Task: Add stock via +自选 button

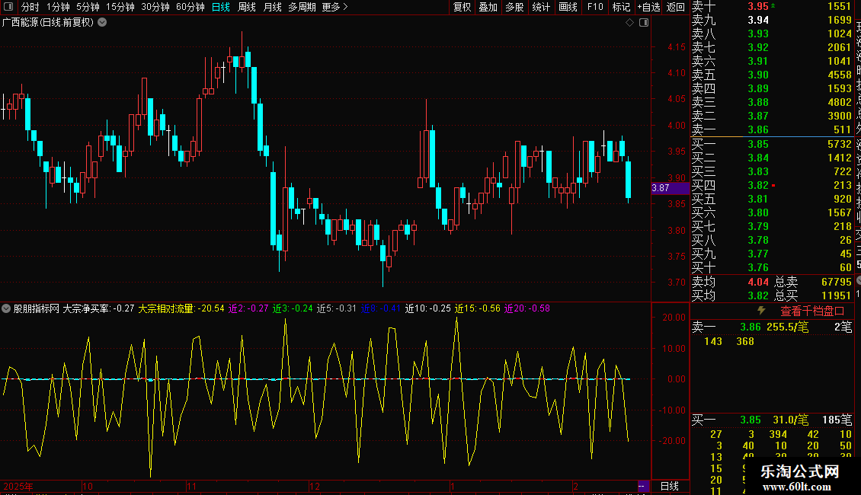Action: click(x=648, y=7)
